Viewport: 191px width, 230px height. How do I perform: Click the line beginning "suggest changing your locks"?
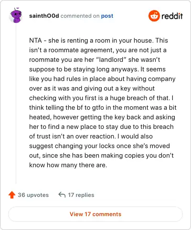pyautogui.click(x=99, y=146)
